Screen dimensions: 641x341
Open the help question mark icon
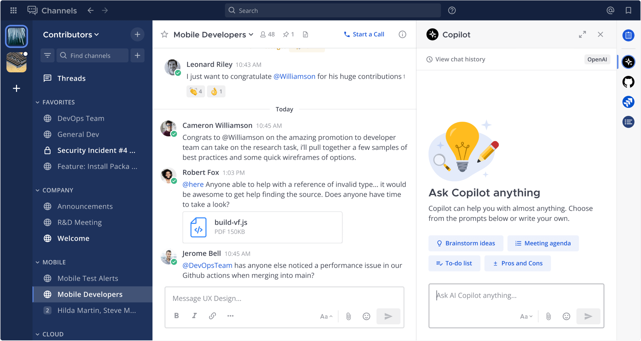point(452,11)
